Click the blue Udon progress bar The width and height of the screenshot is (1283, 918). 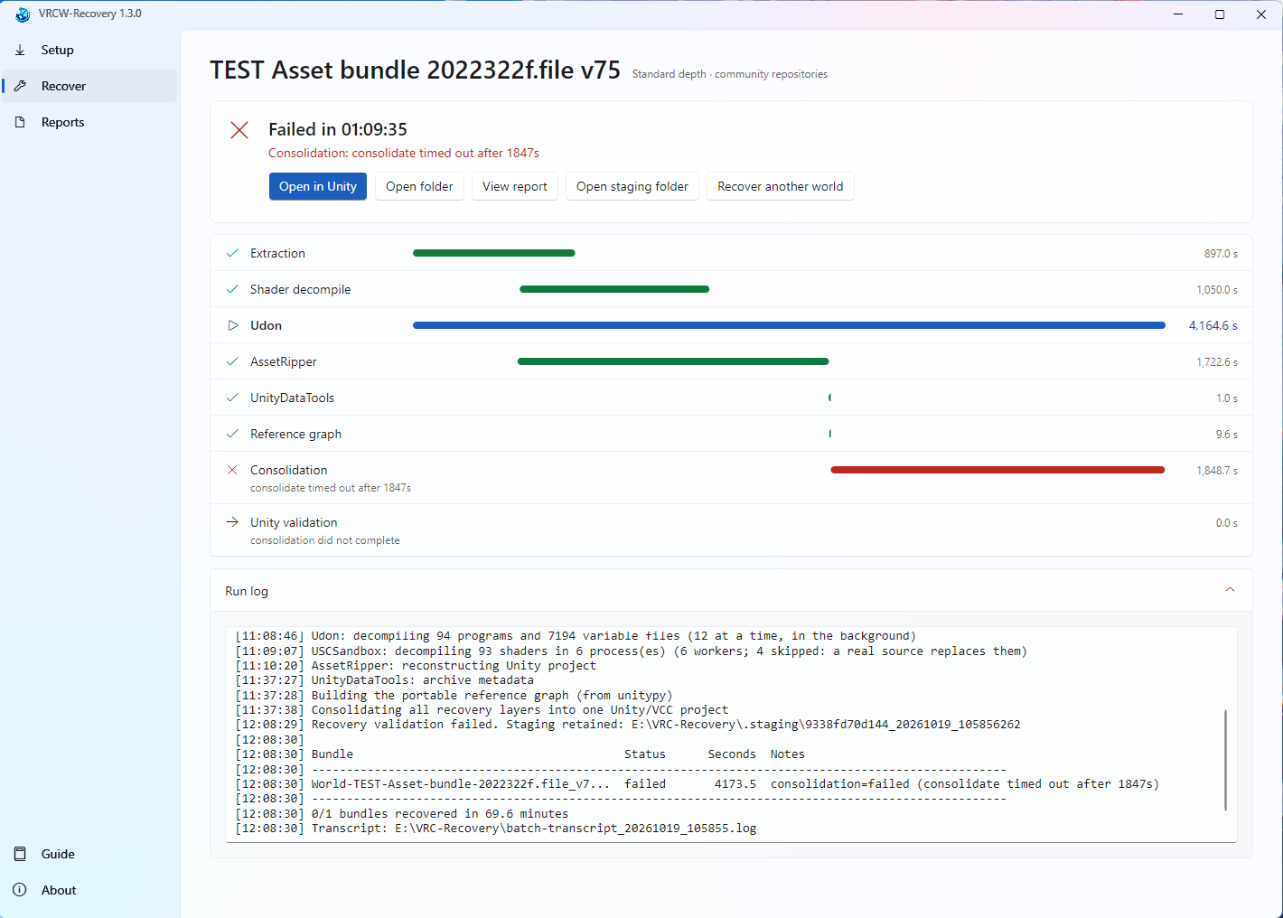coord(789,325)
